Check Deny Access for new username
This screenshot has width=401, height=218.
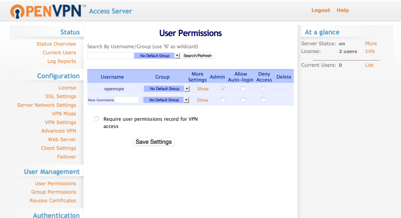click(x=264, y=100)
